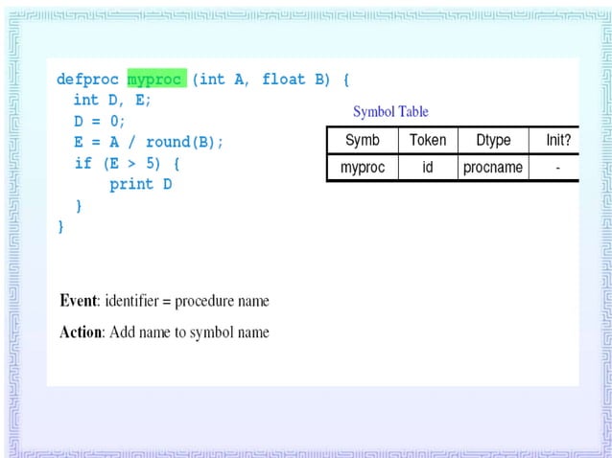Click the 'Event' label text

coord(80,301)
